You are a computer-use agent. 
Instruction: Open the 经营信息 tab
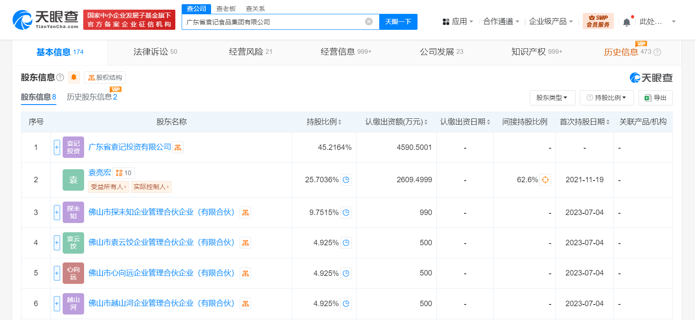[346, 52]
